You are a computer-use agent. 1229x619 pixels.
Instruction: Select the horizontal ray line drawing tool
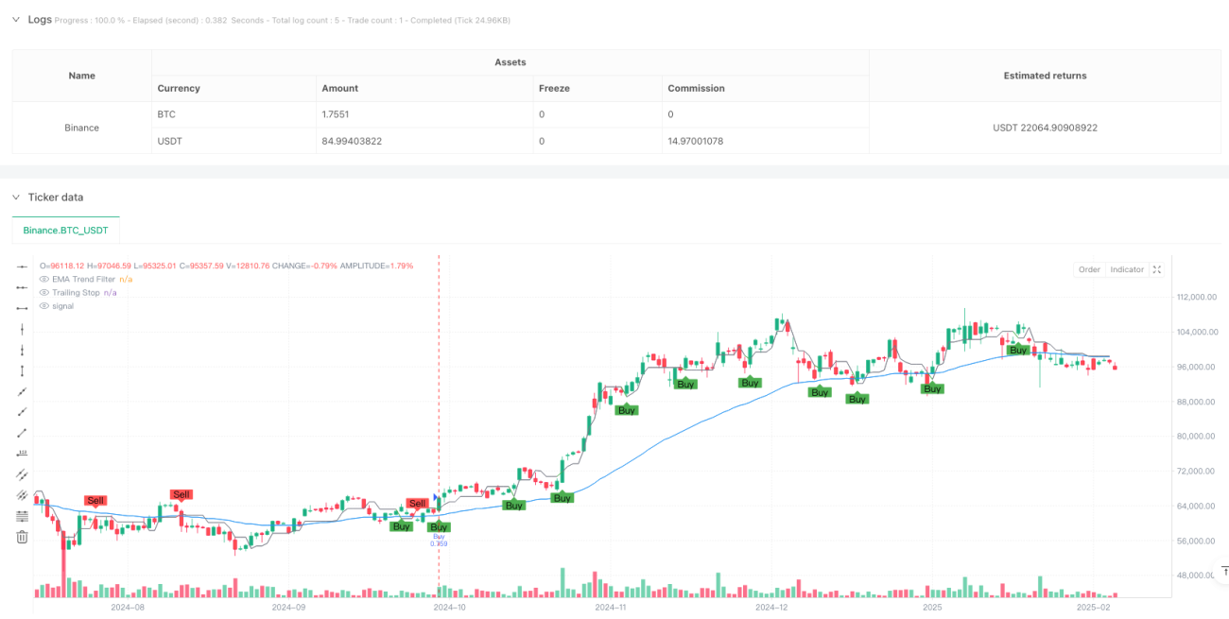[x=22, y=287]
